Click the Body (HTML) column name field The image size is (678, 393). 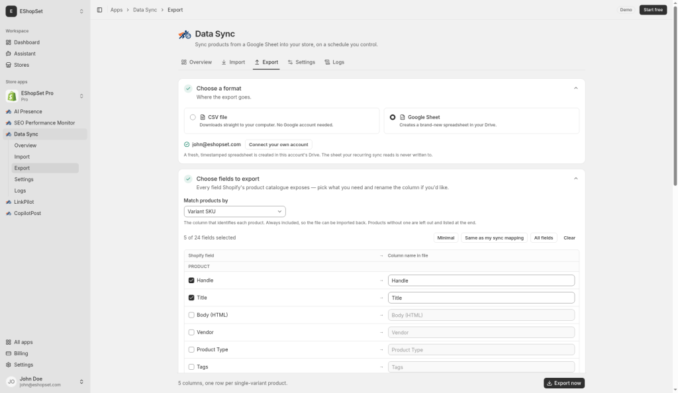click(x=481, y=315)
